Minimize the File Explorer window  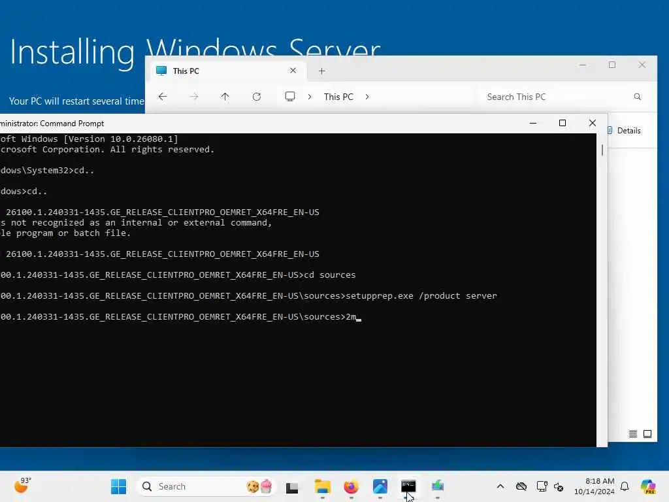pyautogui.click(x=583, y=65)
